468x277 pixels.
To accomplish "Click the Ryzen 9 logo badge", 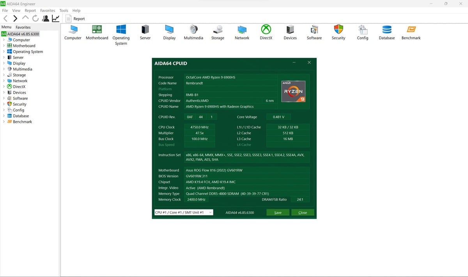I will pyautogui.click(x=293, y=92).
